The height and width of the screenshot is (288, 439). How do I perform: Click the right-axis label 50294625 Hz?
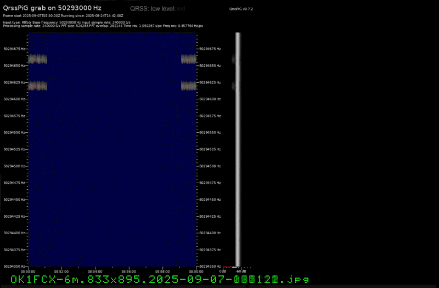coord(210,83)
